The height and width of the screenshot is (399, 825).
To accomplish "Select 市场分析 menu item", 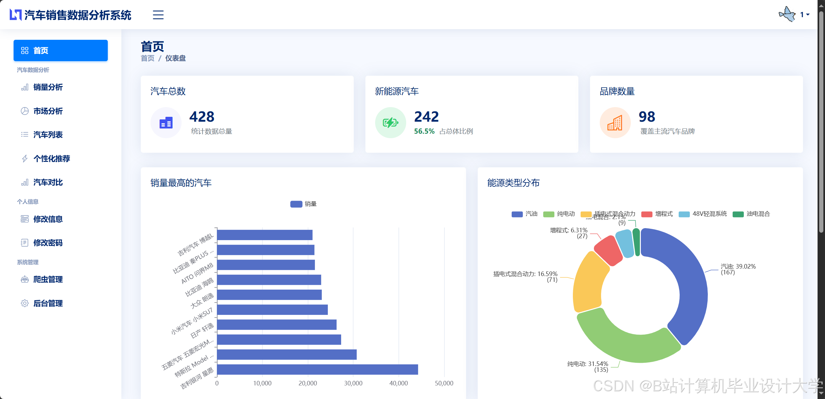I will tap(48, 111).
